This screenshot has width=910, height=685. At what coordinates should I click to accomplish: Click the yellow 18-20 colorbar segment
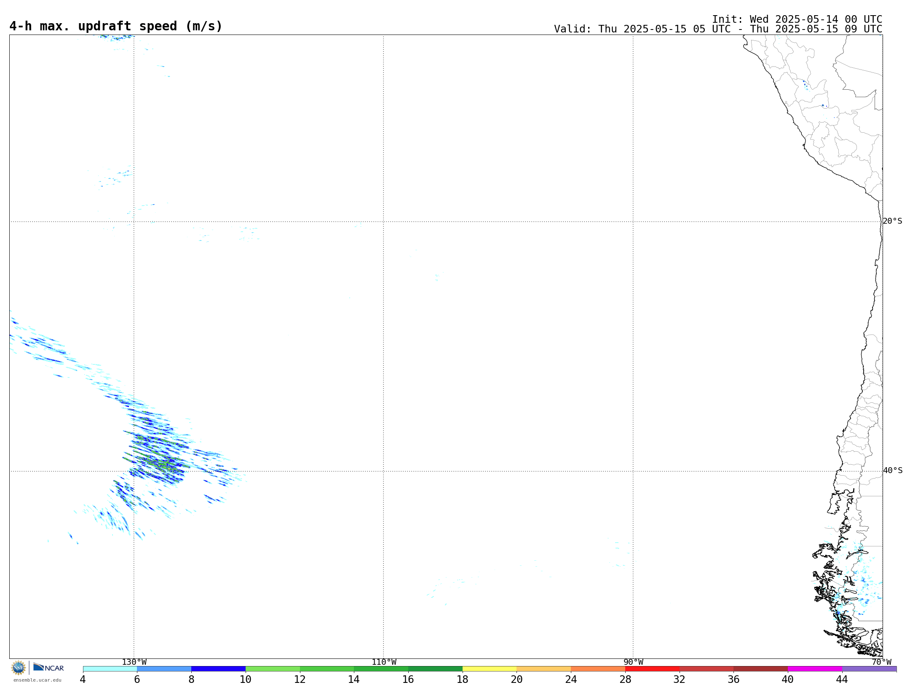pyautogui.click(x=490, y=669)
